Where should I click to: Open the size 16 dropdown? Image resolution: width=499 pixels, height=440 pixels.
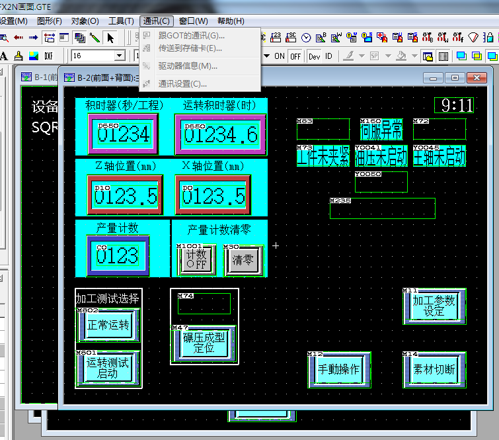pos(120,56)
